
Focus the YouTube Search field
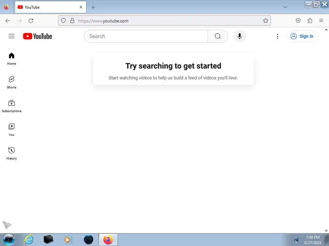146,36
